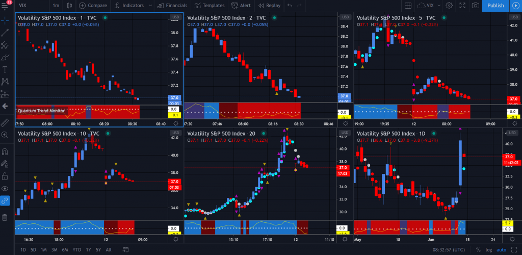Viewport: 522px width, 255px height.
Task: Activate the zoom in tool
Action: click(5, 135)
